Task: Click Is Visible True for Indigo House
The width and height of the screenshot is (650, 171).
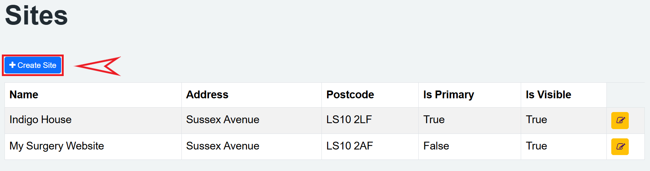Action: (536, 120)
